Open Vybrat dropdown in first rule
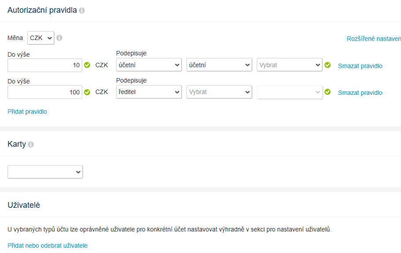The image size is (401, 253). pyautogui.click(x=289, y=65)
